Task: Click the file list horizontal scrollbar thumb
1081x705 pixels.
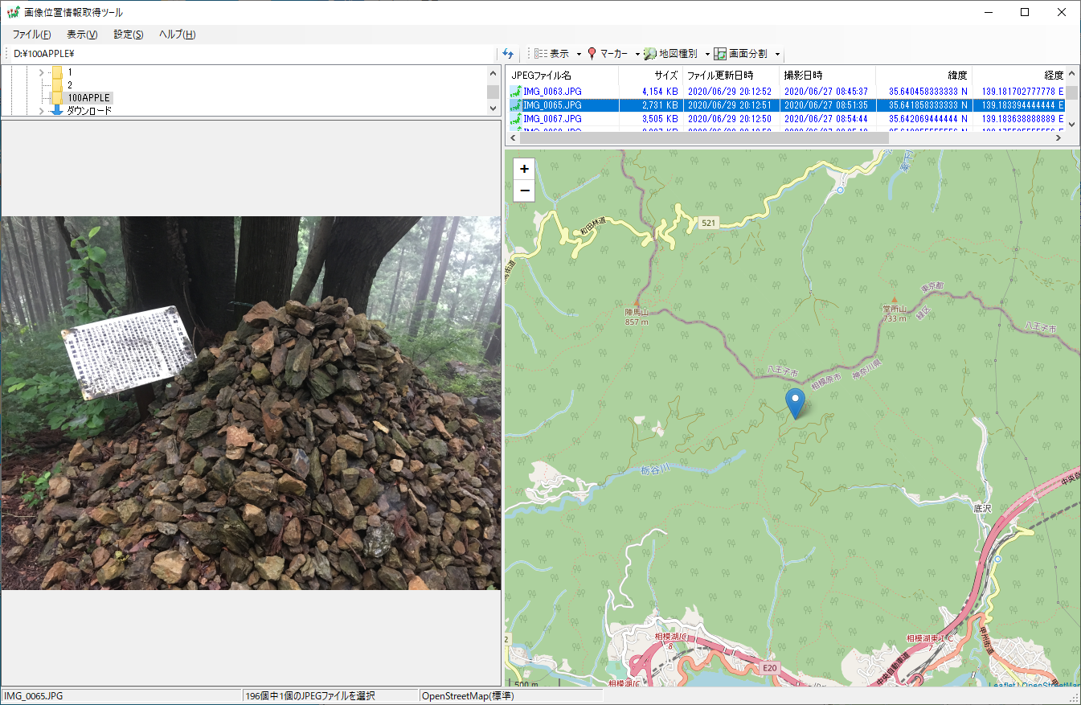Action: (x=706, y=138)
